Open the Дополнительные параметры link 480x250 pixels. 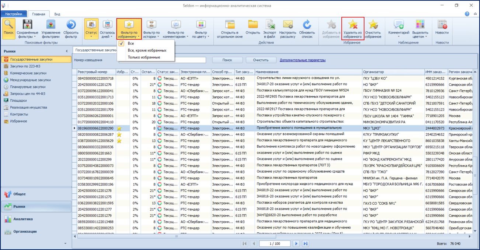tap(302, 60)
